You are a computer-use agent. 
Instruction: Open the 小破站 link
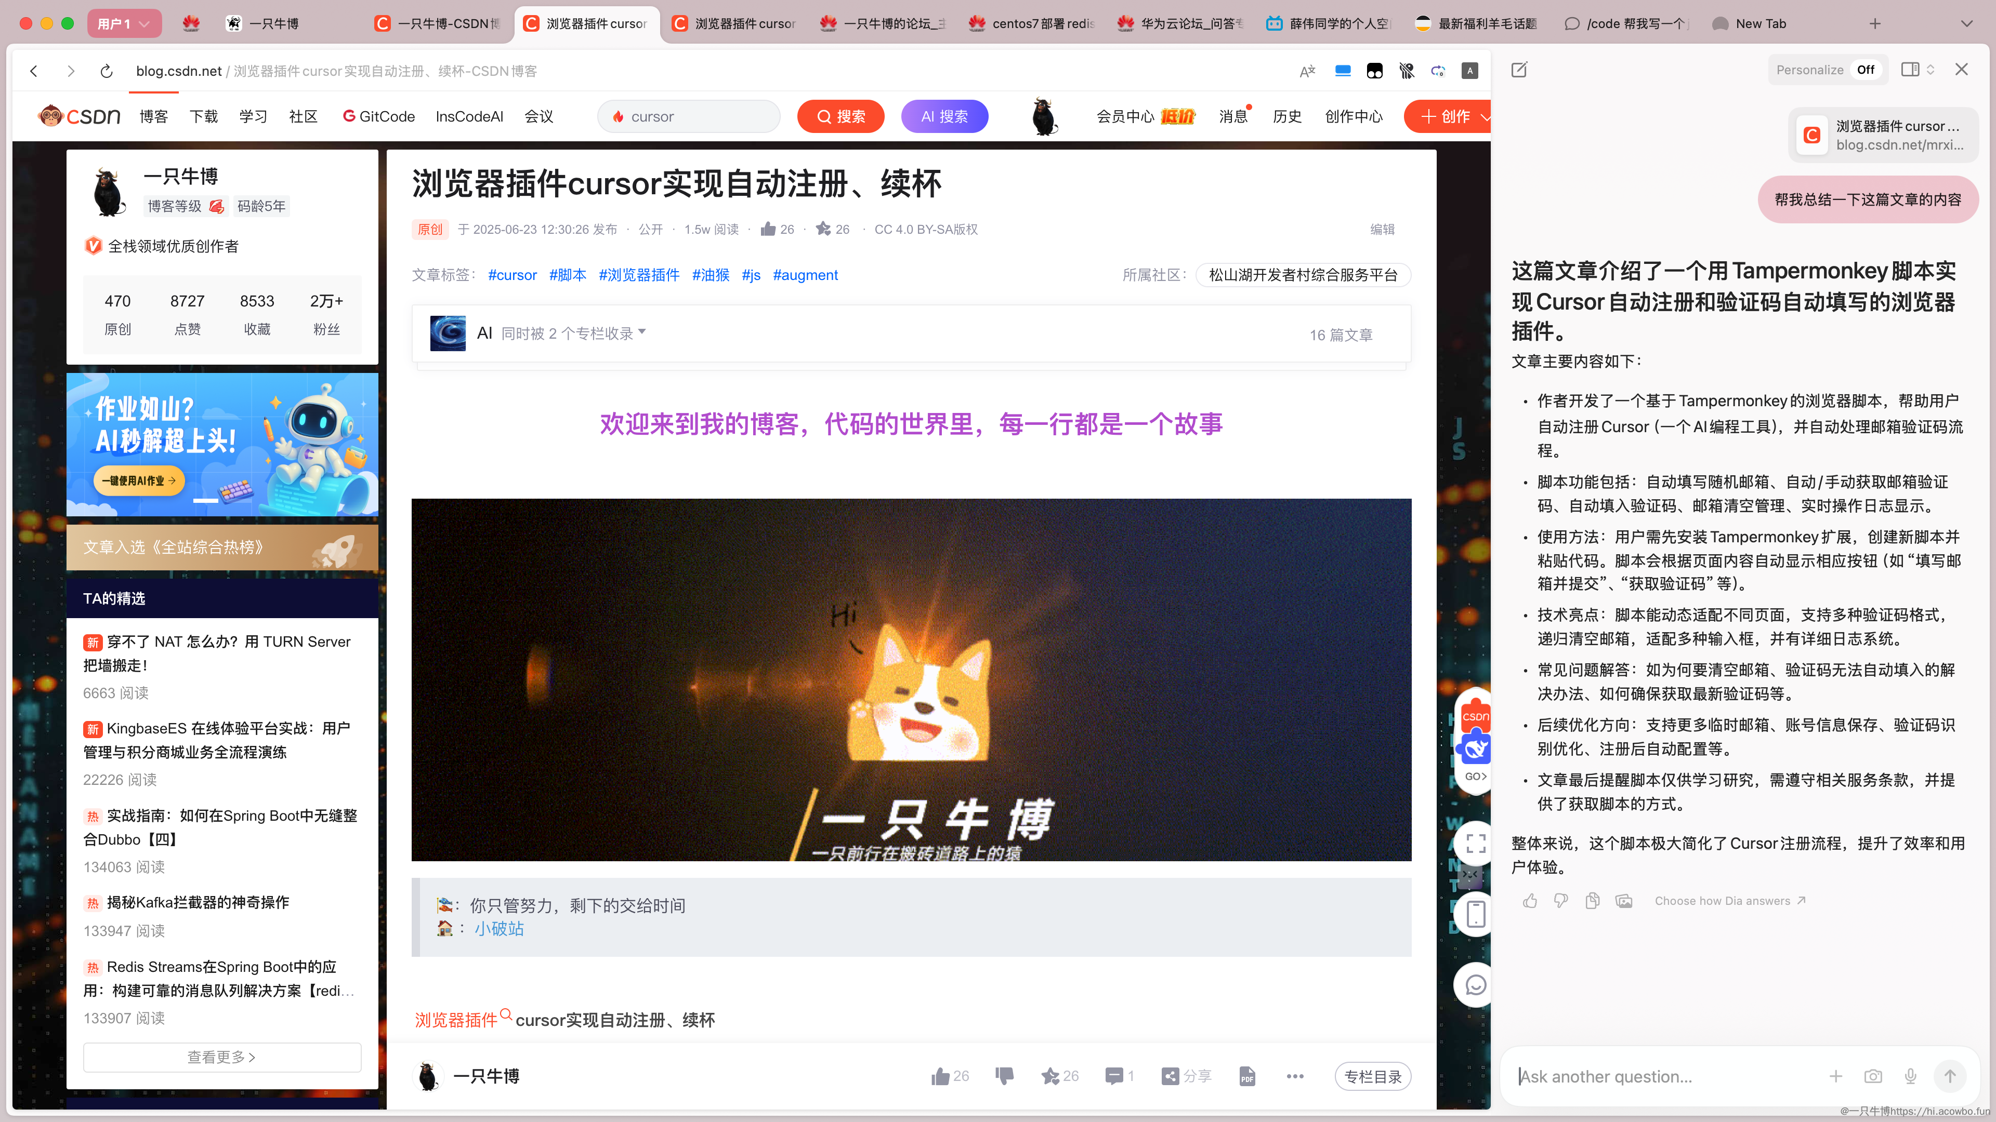[499, 928]
